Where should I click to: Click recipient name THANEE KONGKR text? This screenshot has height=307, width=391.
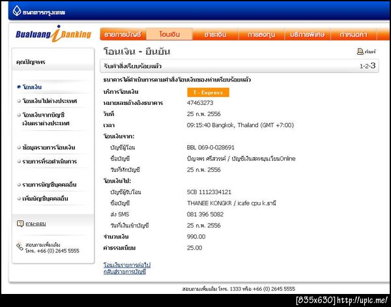[209, 203]
